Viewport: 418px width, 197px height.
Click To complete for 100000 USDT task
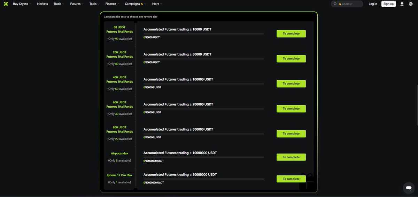coord(291,84)
